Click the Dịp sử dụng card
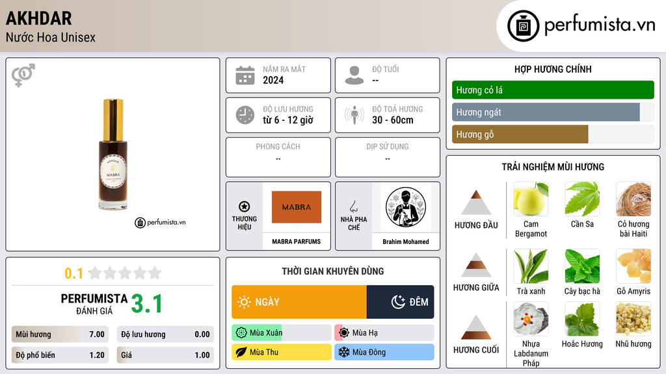Screen dimensions: 666x374 pos(388,157)
